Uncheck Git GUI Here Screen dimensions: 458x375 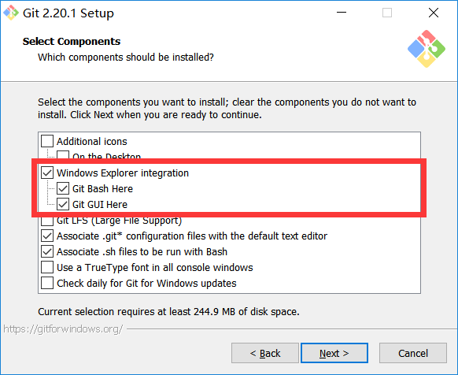pos(63,204)
